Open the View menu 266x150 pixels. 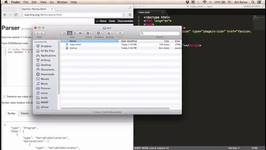[x=43, y=2]
